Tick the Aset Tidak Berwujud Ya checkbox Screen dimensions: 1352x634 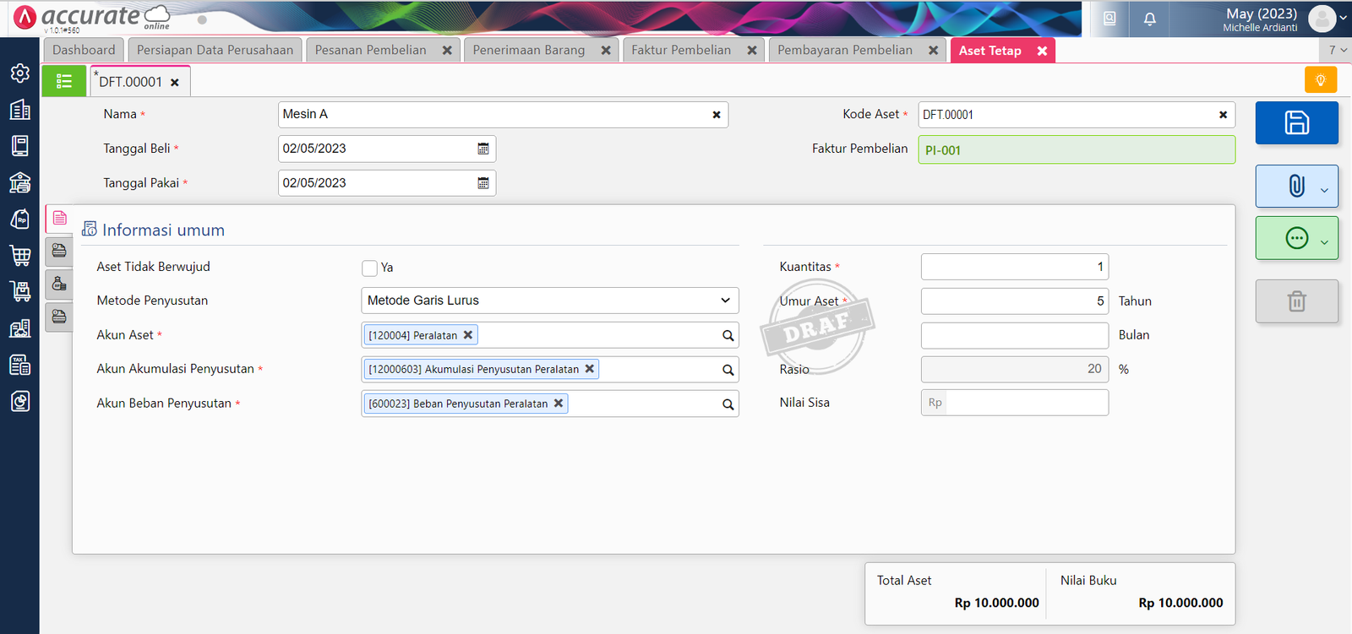pyautogui.click(x=369, y=268)
